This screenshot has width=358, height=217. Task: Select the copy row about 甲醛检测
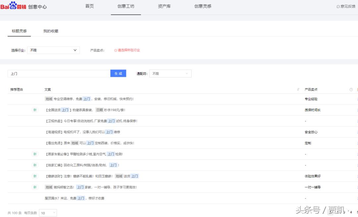[93, 154]
